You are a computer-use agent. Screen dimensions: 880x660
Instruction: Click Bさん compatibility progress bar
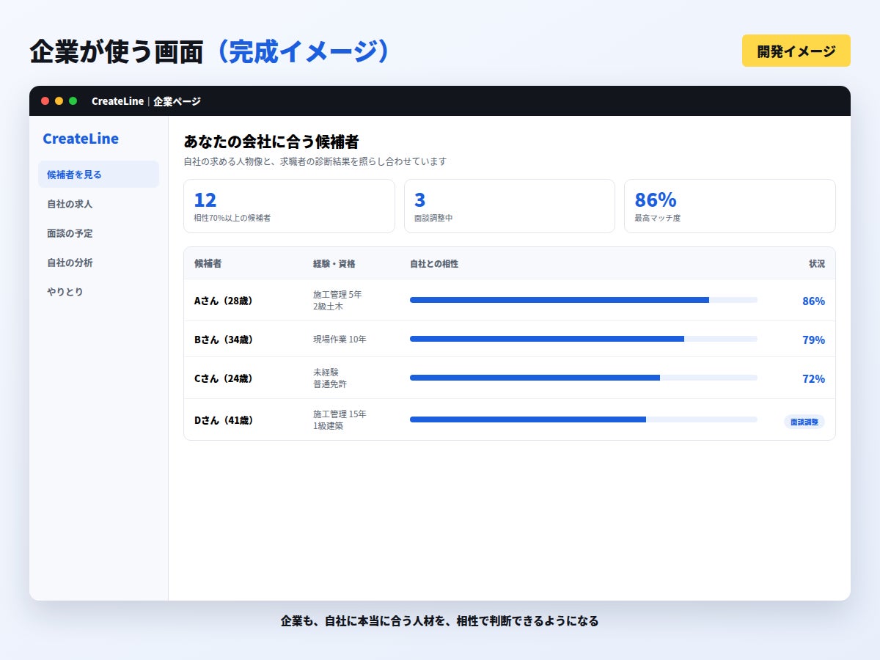point(584,339)
